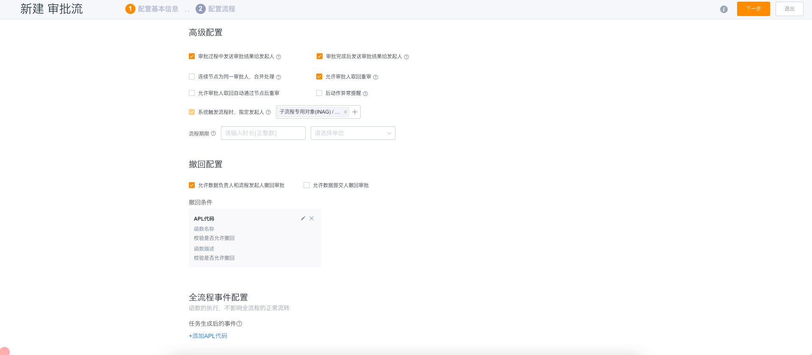Show help icon beside 允许审批人取回重审

point(376,77)
